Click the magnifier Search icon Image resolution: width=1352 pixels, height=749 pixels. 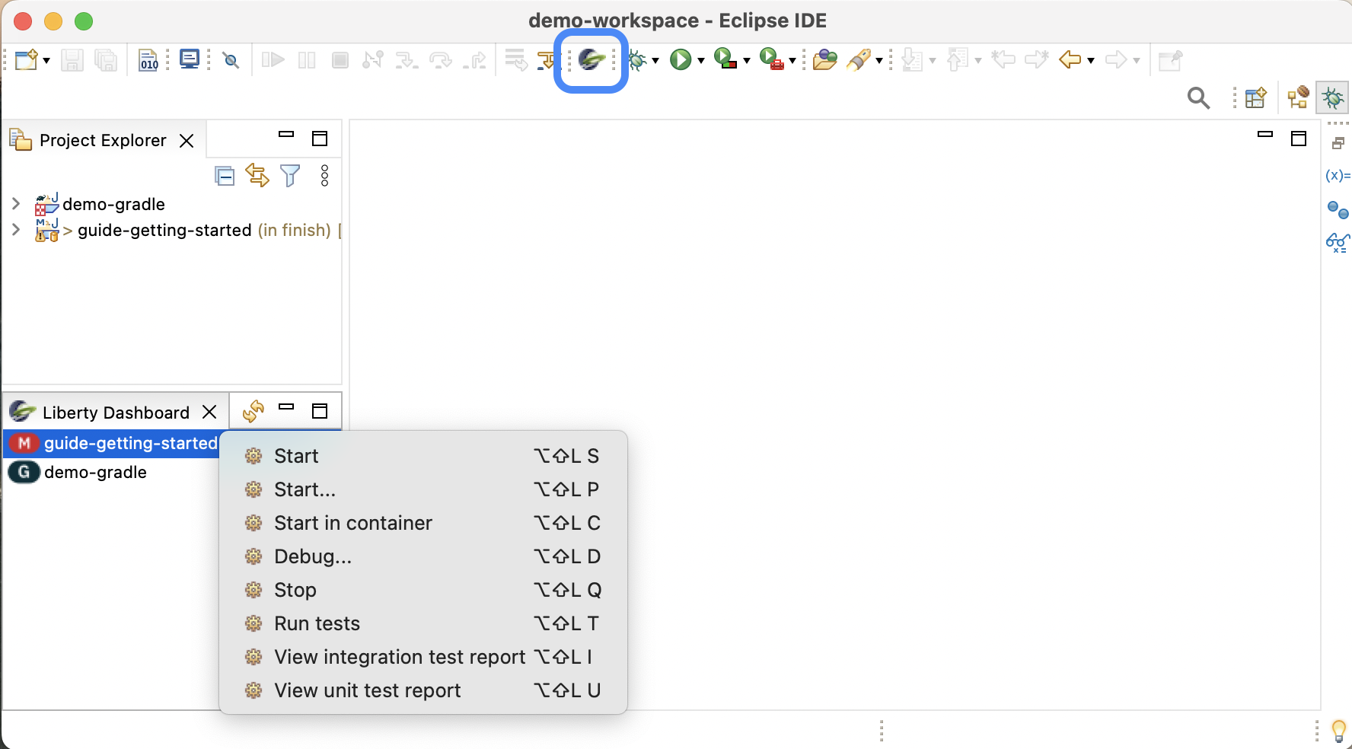1198,97
